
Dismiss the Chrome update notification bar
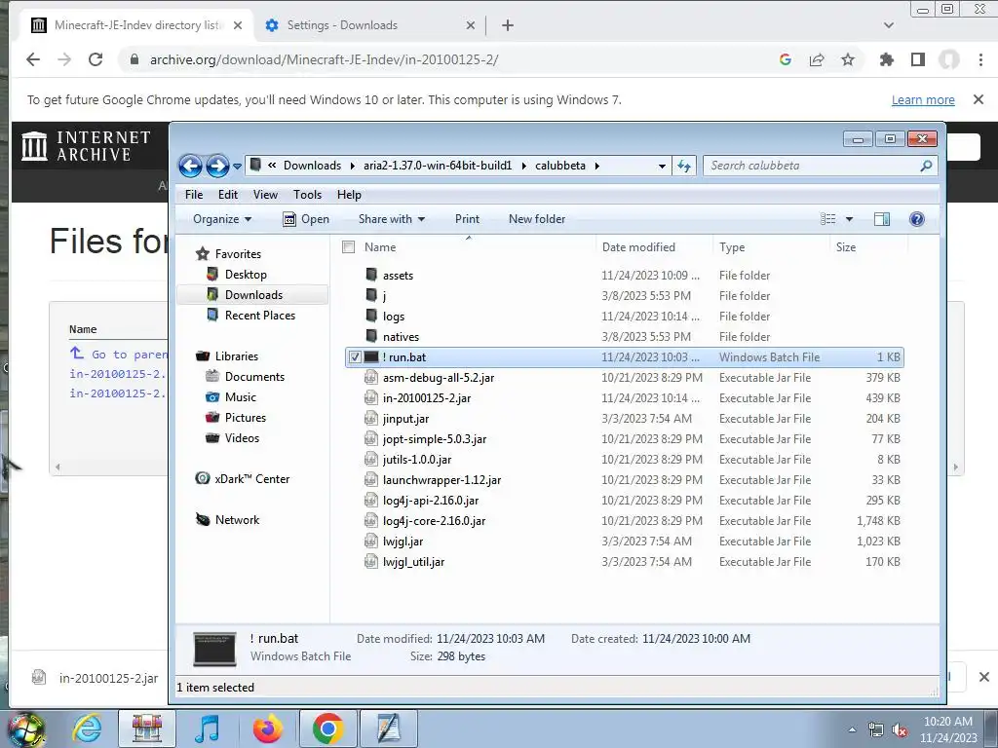coord(979,100)
